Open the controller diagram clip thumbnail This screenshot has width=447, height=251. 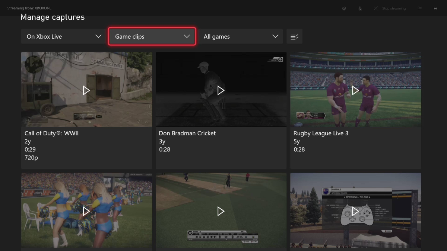(355, 211)
